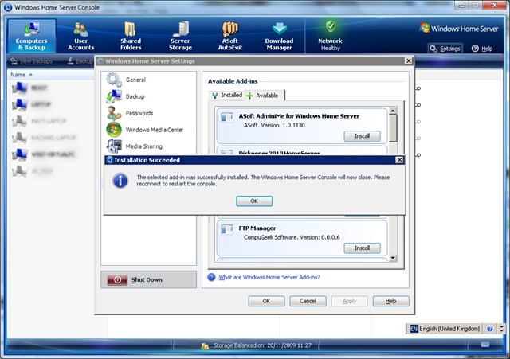
Task: Click the storage status icon in the status bar
Action: 205,346
